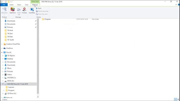The height and width of the screenshot is (101, 180).
Task: Expand the Program subfolder chevron in the tree
Action: [x=4, y=90]
